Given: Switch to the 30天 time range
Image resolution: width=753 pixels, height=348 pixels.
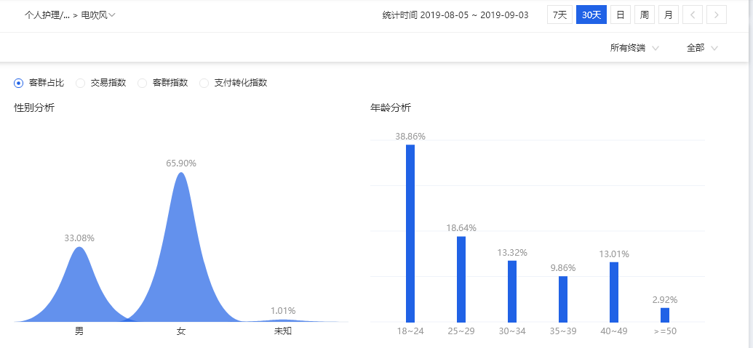Looking at the screenshot, I should pos(591,15).
